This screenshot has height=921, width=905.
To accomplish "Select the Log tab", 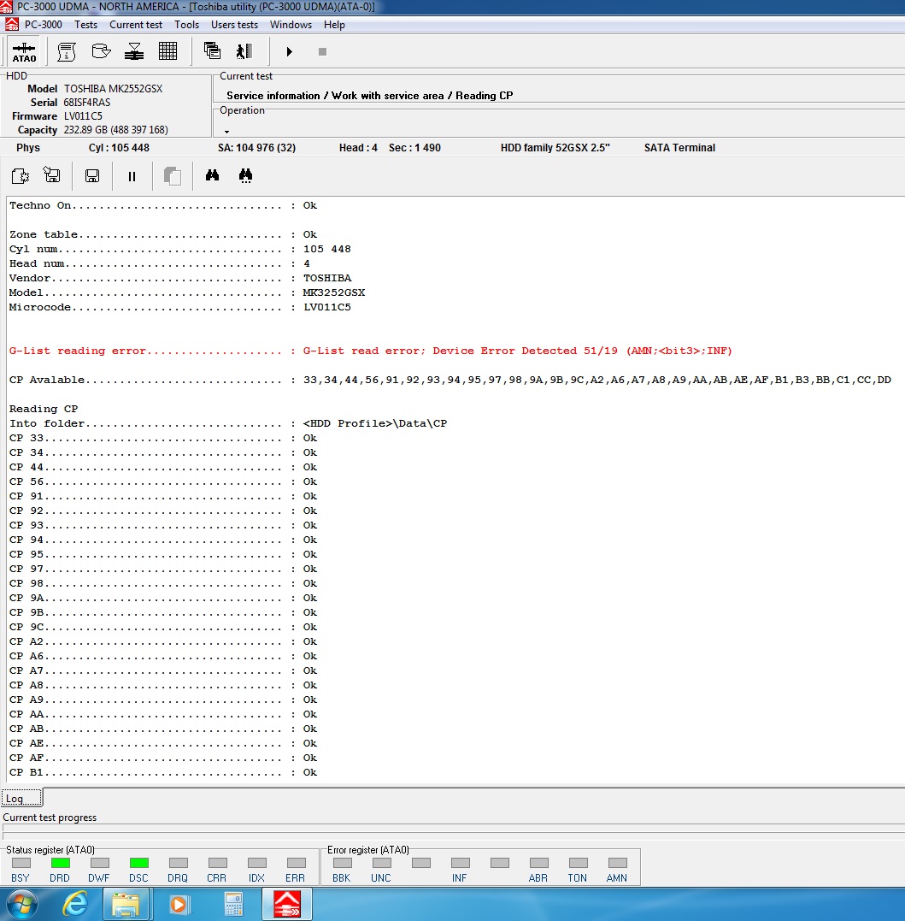I will pos(21,798).
